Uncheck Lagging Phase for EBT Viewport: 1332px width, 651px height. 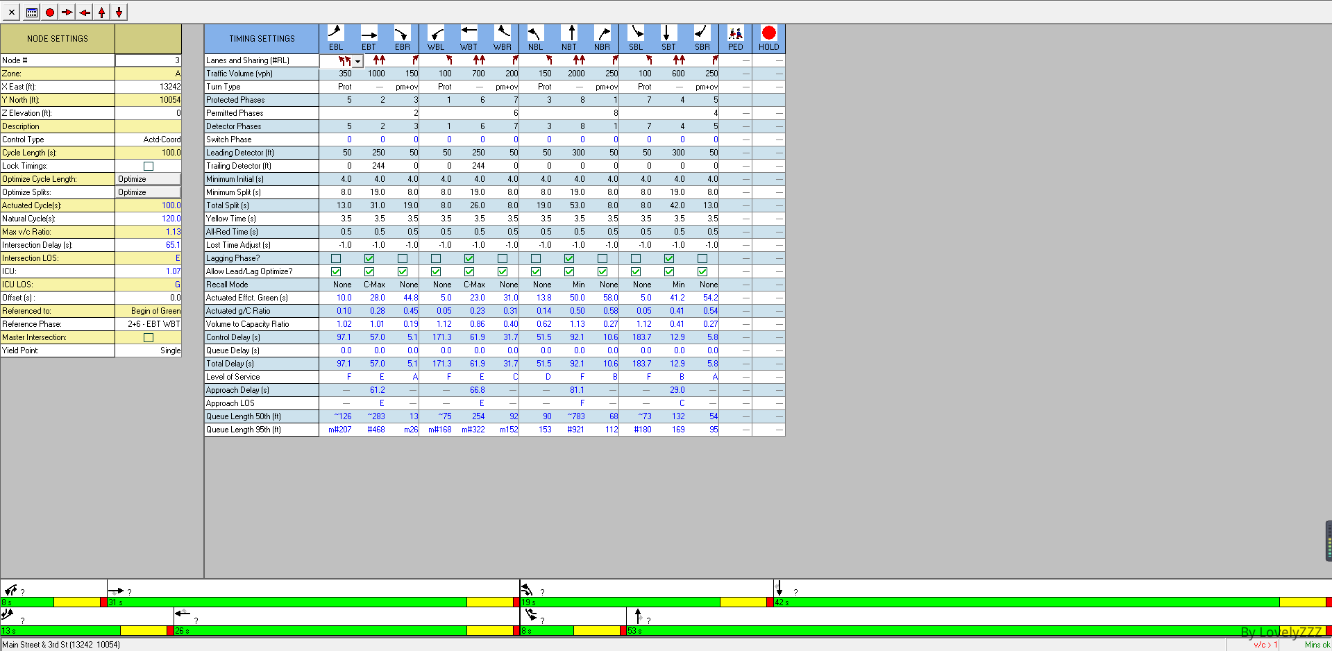coord(369,258)
